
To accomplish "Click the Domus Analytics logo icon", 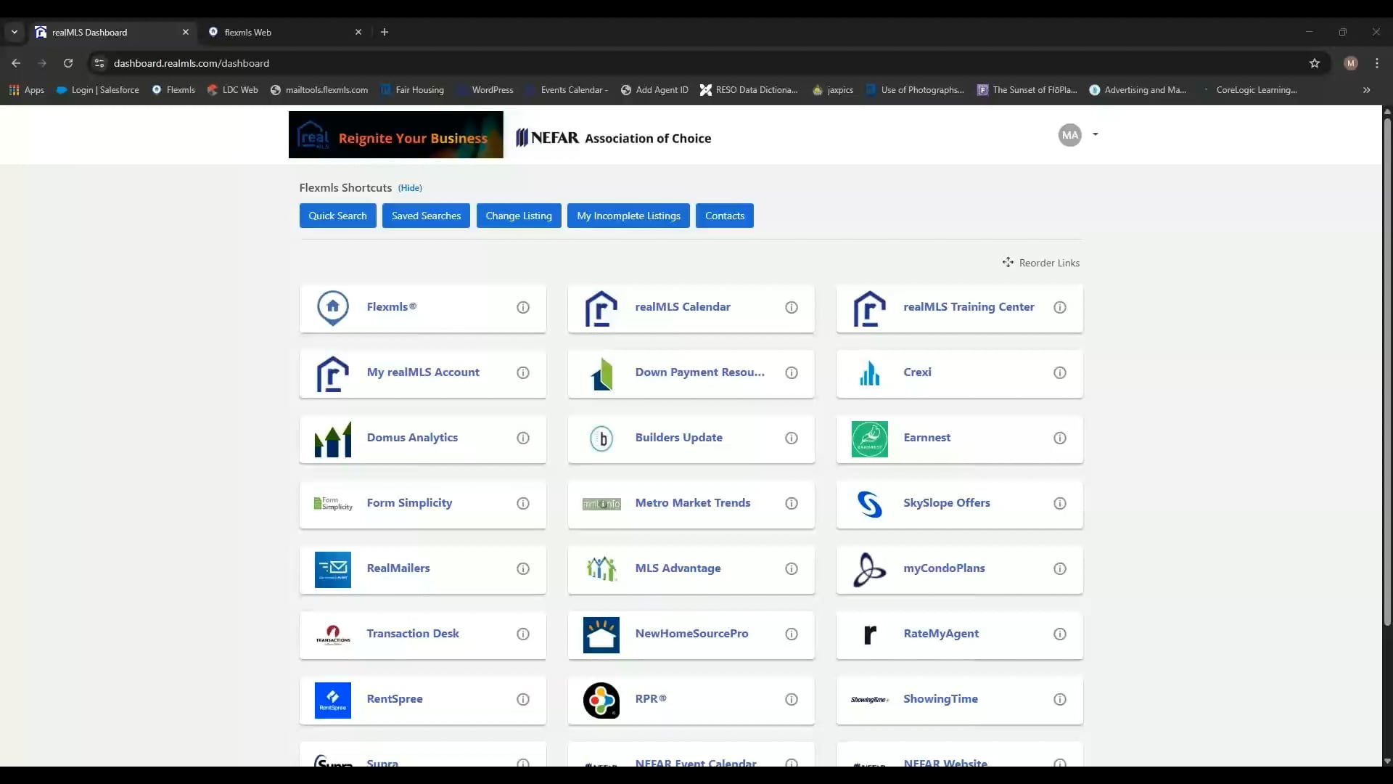I will (x=332, y=438).
